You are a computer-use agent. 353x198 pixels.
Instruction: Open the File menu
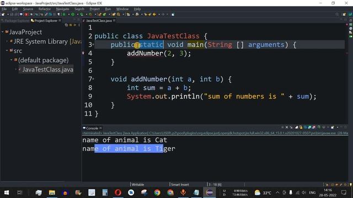(x=4, y=9)
